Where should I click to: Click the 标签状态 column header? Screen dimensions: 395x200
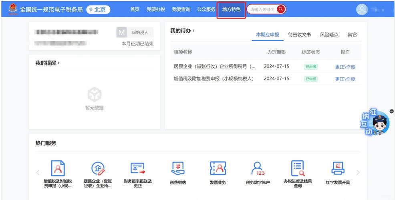[311, 52]
